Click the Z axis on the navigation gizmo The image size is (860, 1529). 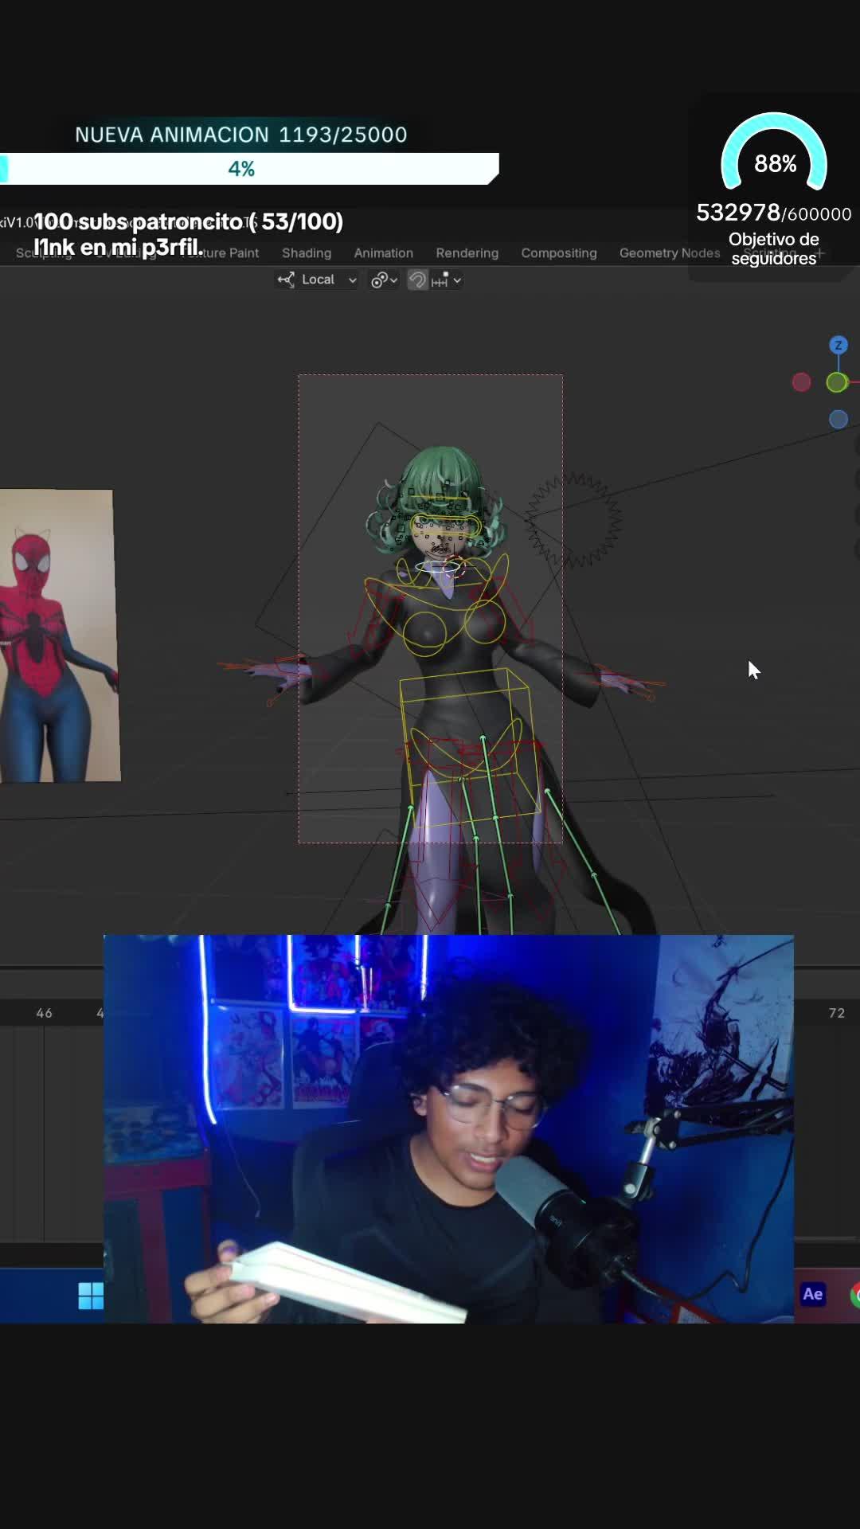coord(838,345)
